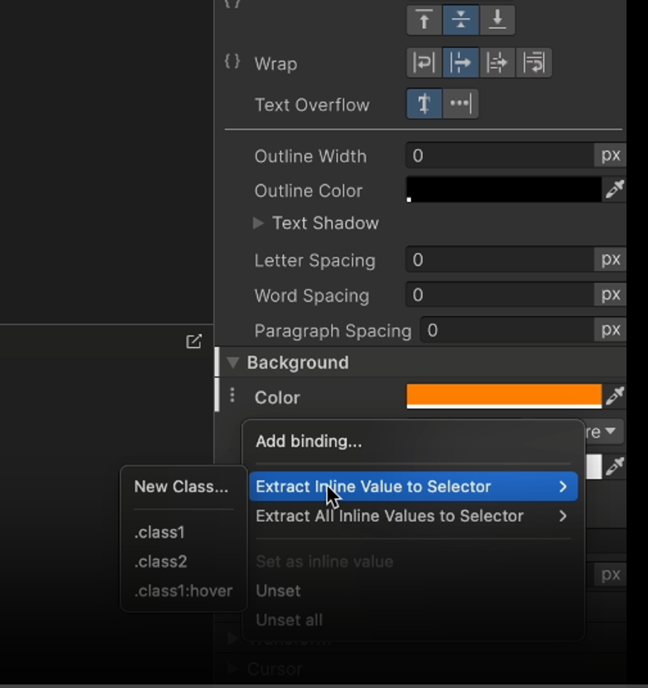The image size is (648, 688).
Task: Click the Text Overflow label
Action: tap(312, 105)
